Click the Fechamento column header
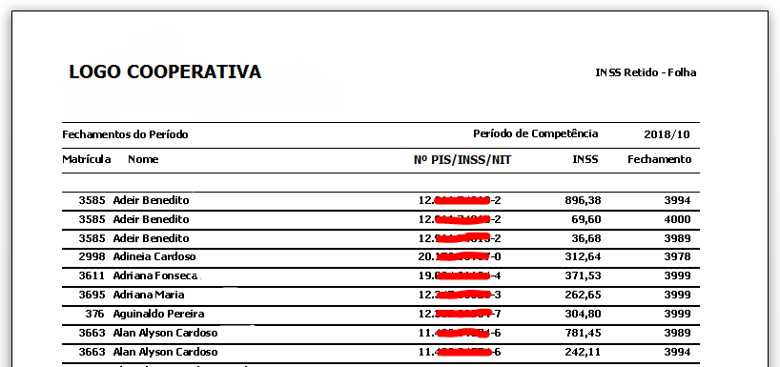 (660, 159)
